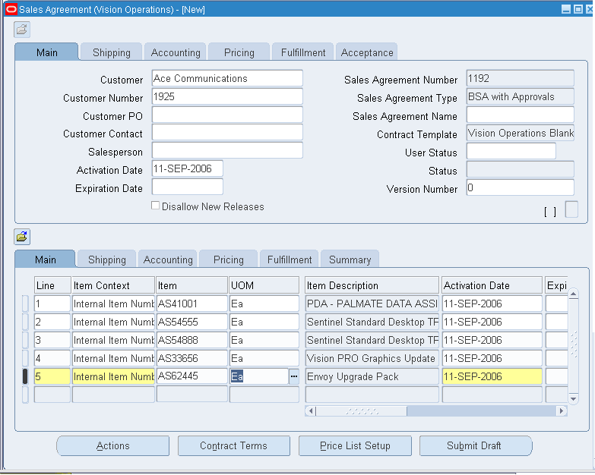This screenshot has width=595, height=475.
Task: Select the lines Fulfillment tab
Action: click(290, 260)
